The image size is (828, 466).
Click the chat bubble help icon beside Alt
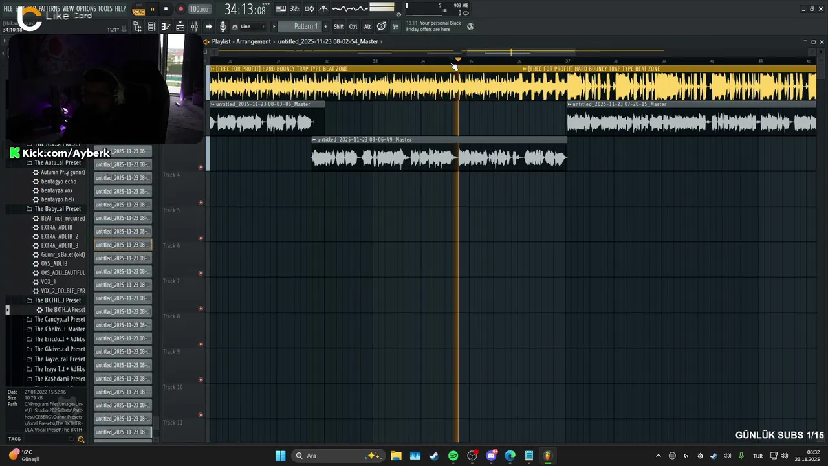point(381,27)
